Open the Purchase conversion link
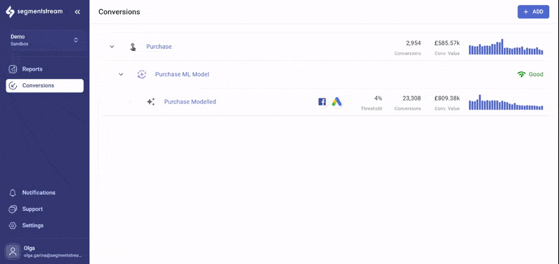This screenshot has height=264, width=559. (159, 47)
